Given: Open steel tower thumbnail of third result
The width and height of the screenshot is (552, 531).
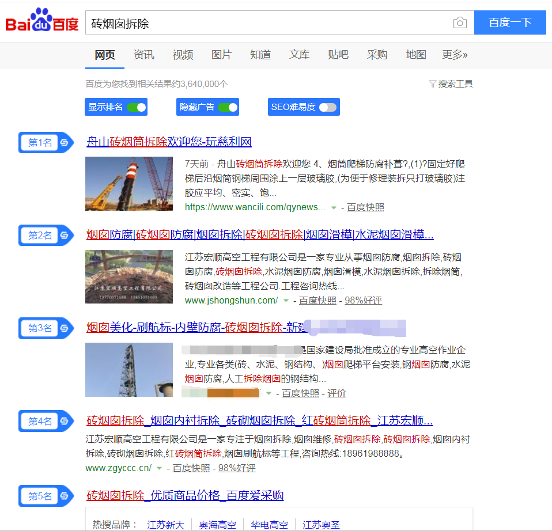Looking at the screenshot, I should (129, 370).
